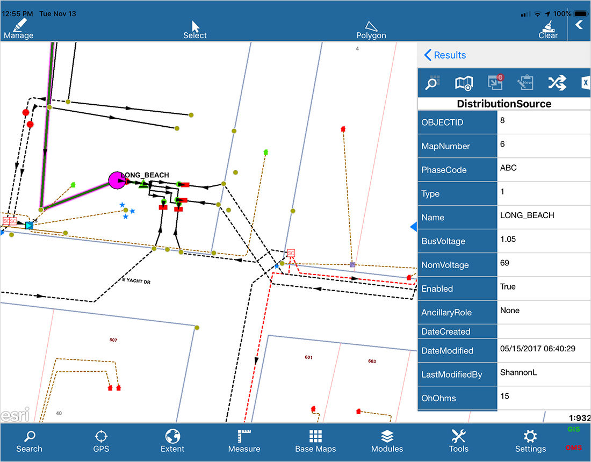Create a new note with the New icon
Image resolution: width=591 pixels, height=462 pixels.
tap(525, 83)
